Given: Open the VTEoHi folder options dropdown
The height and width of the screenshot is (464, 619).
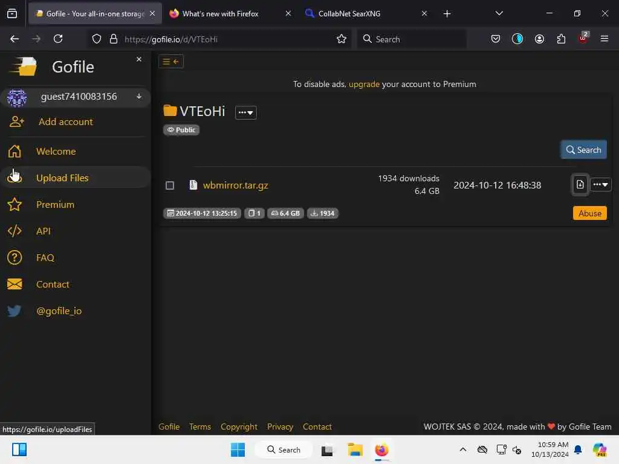Looking at the screenshot, I should pyautogui.click(x=245, y=112).
